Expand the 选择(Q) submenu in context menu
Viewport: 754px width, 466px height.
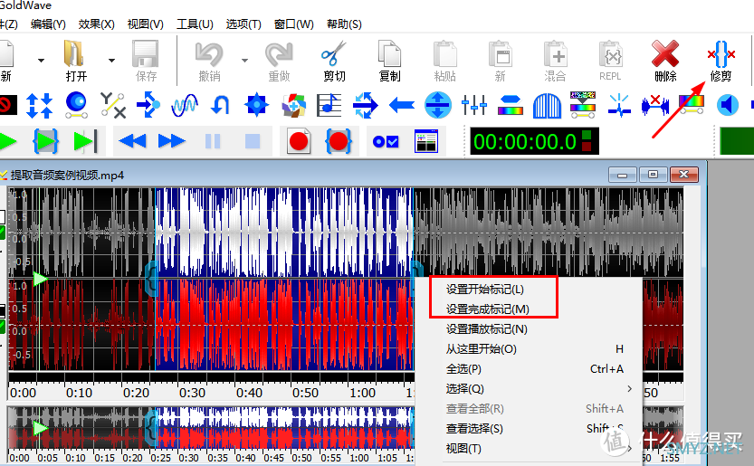(x=536, y=388)
